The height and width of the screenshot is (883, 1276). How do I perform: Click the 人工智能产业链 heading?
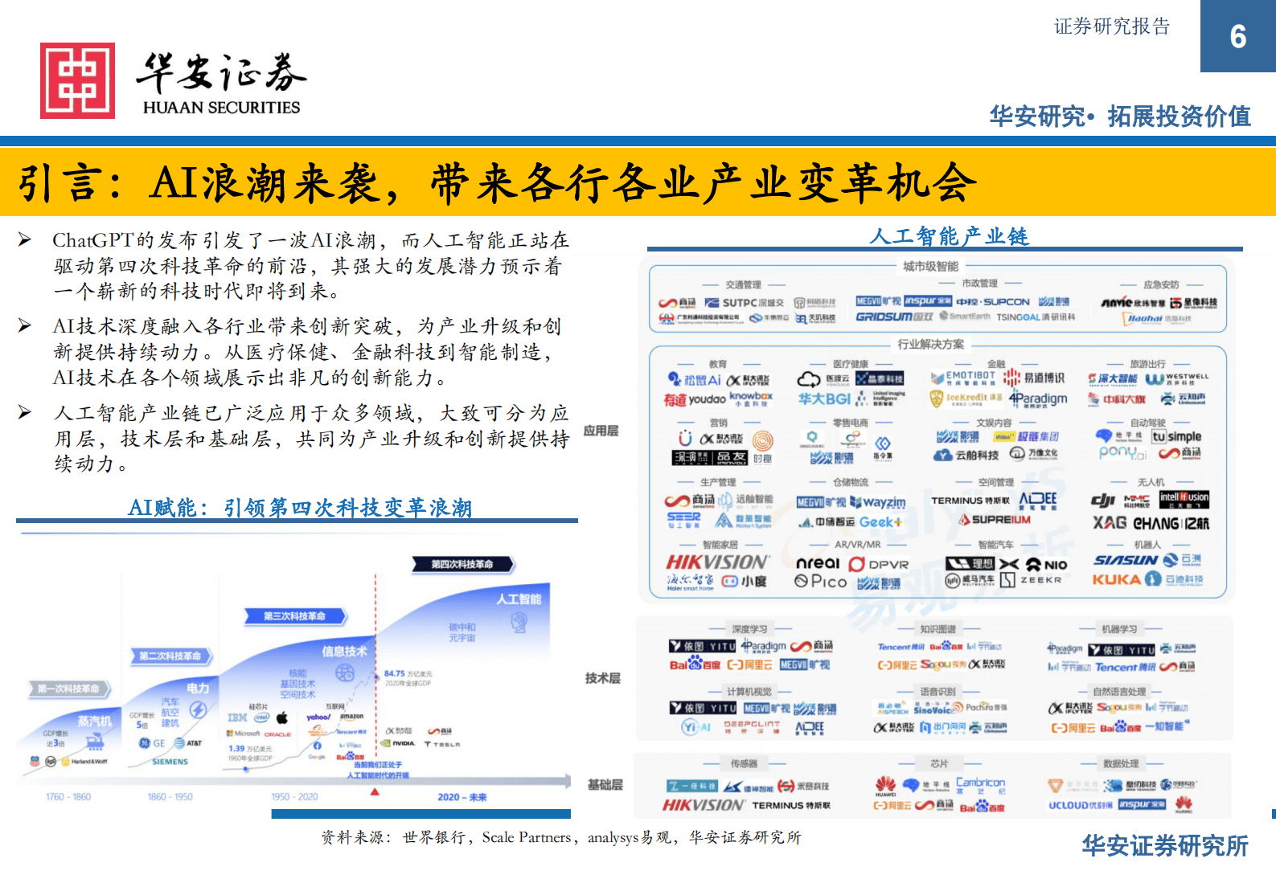[949, 236]
